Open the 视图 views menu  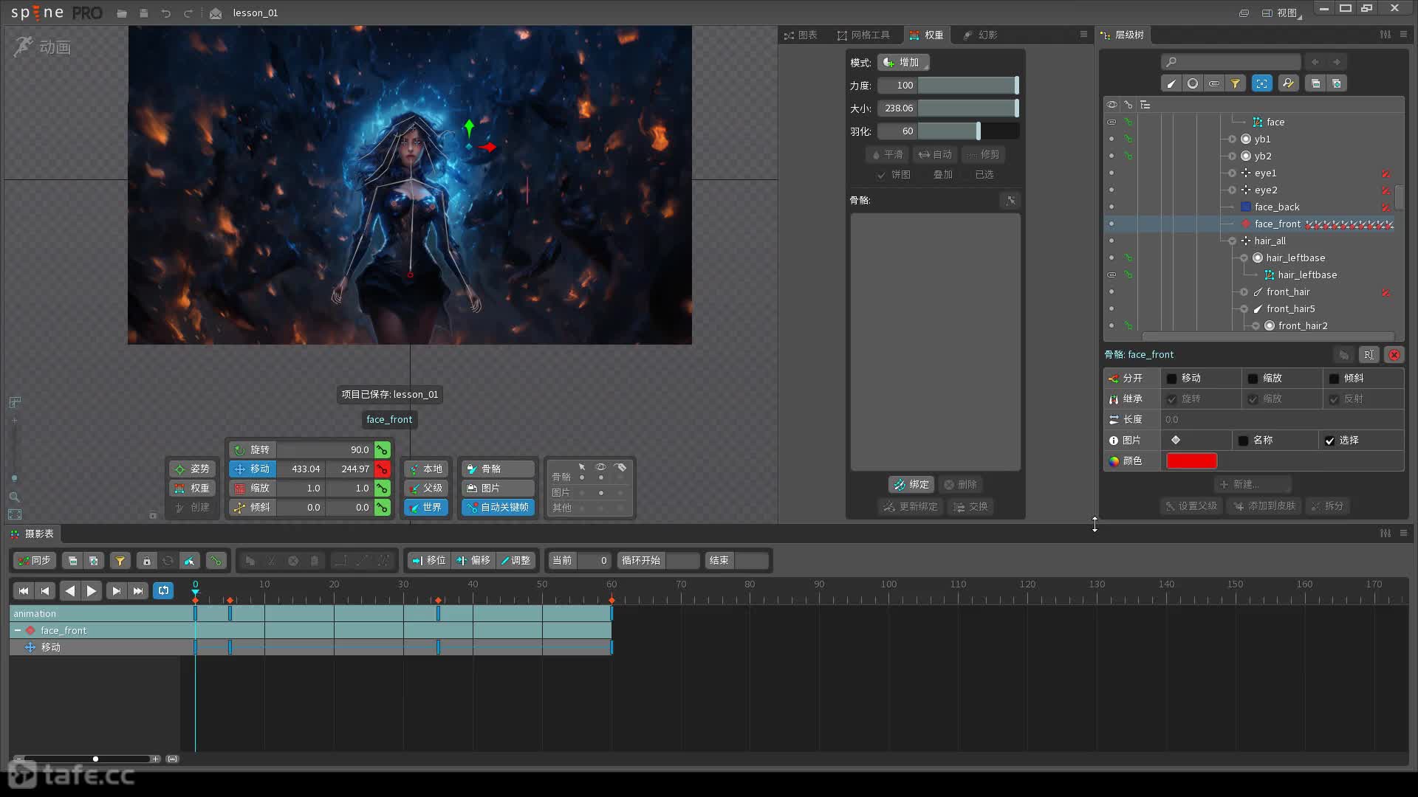click(1281, 13)
